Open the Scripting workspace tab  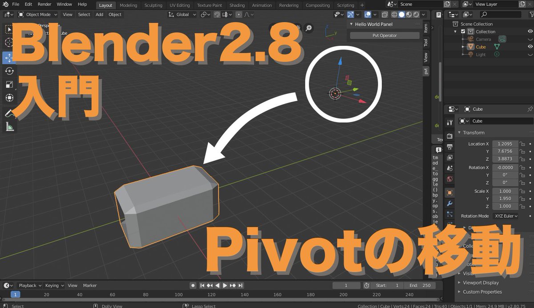tap(346, 5)
